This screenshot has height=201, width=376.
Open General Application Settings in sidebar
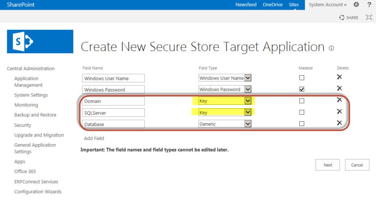click(35, 148)
